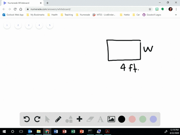
Task: Open the Car bookmarks folder
Action: click(136, 15)
